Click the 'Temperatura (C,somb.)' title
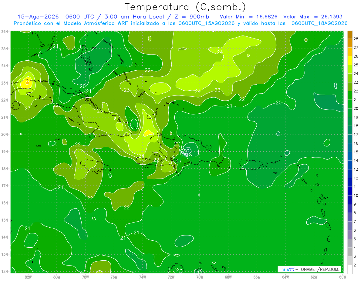 pos(185,7)
